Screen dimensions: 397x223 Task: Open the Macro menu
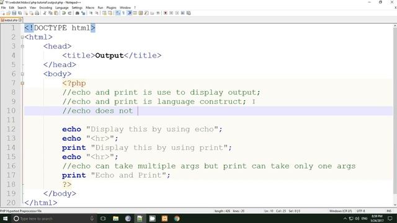pos(90,7)
